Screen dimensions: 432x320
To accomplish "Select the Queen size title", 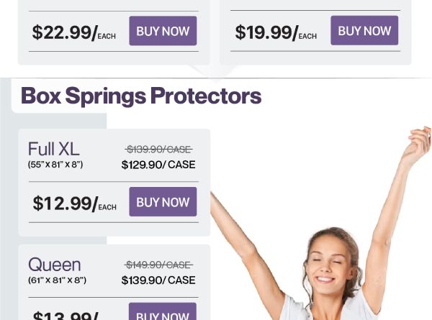I will point(54,264).
